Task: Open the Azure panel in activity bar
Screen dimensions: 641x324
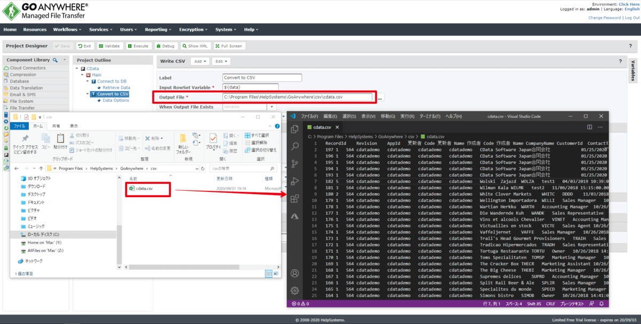Action: tap(294, 216)
